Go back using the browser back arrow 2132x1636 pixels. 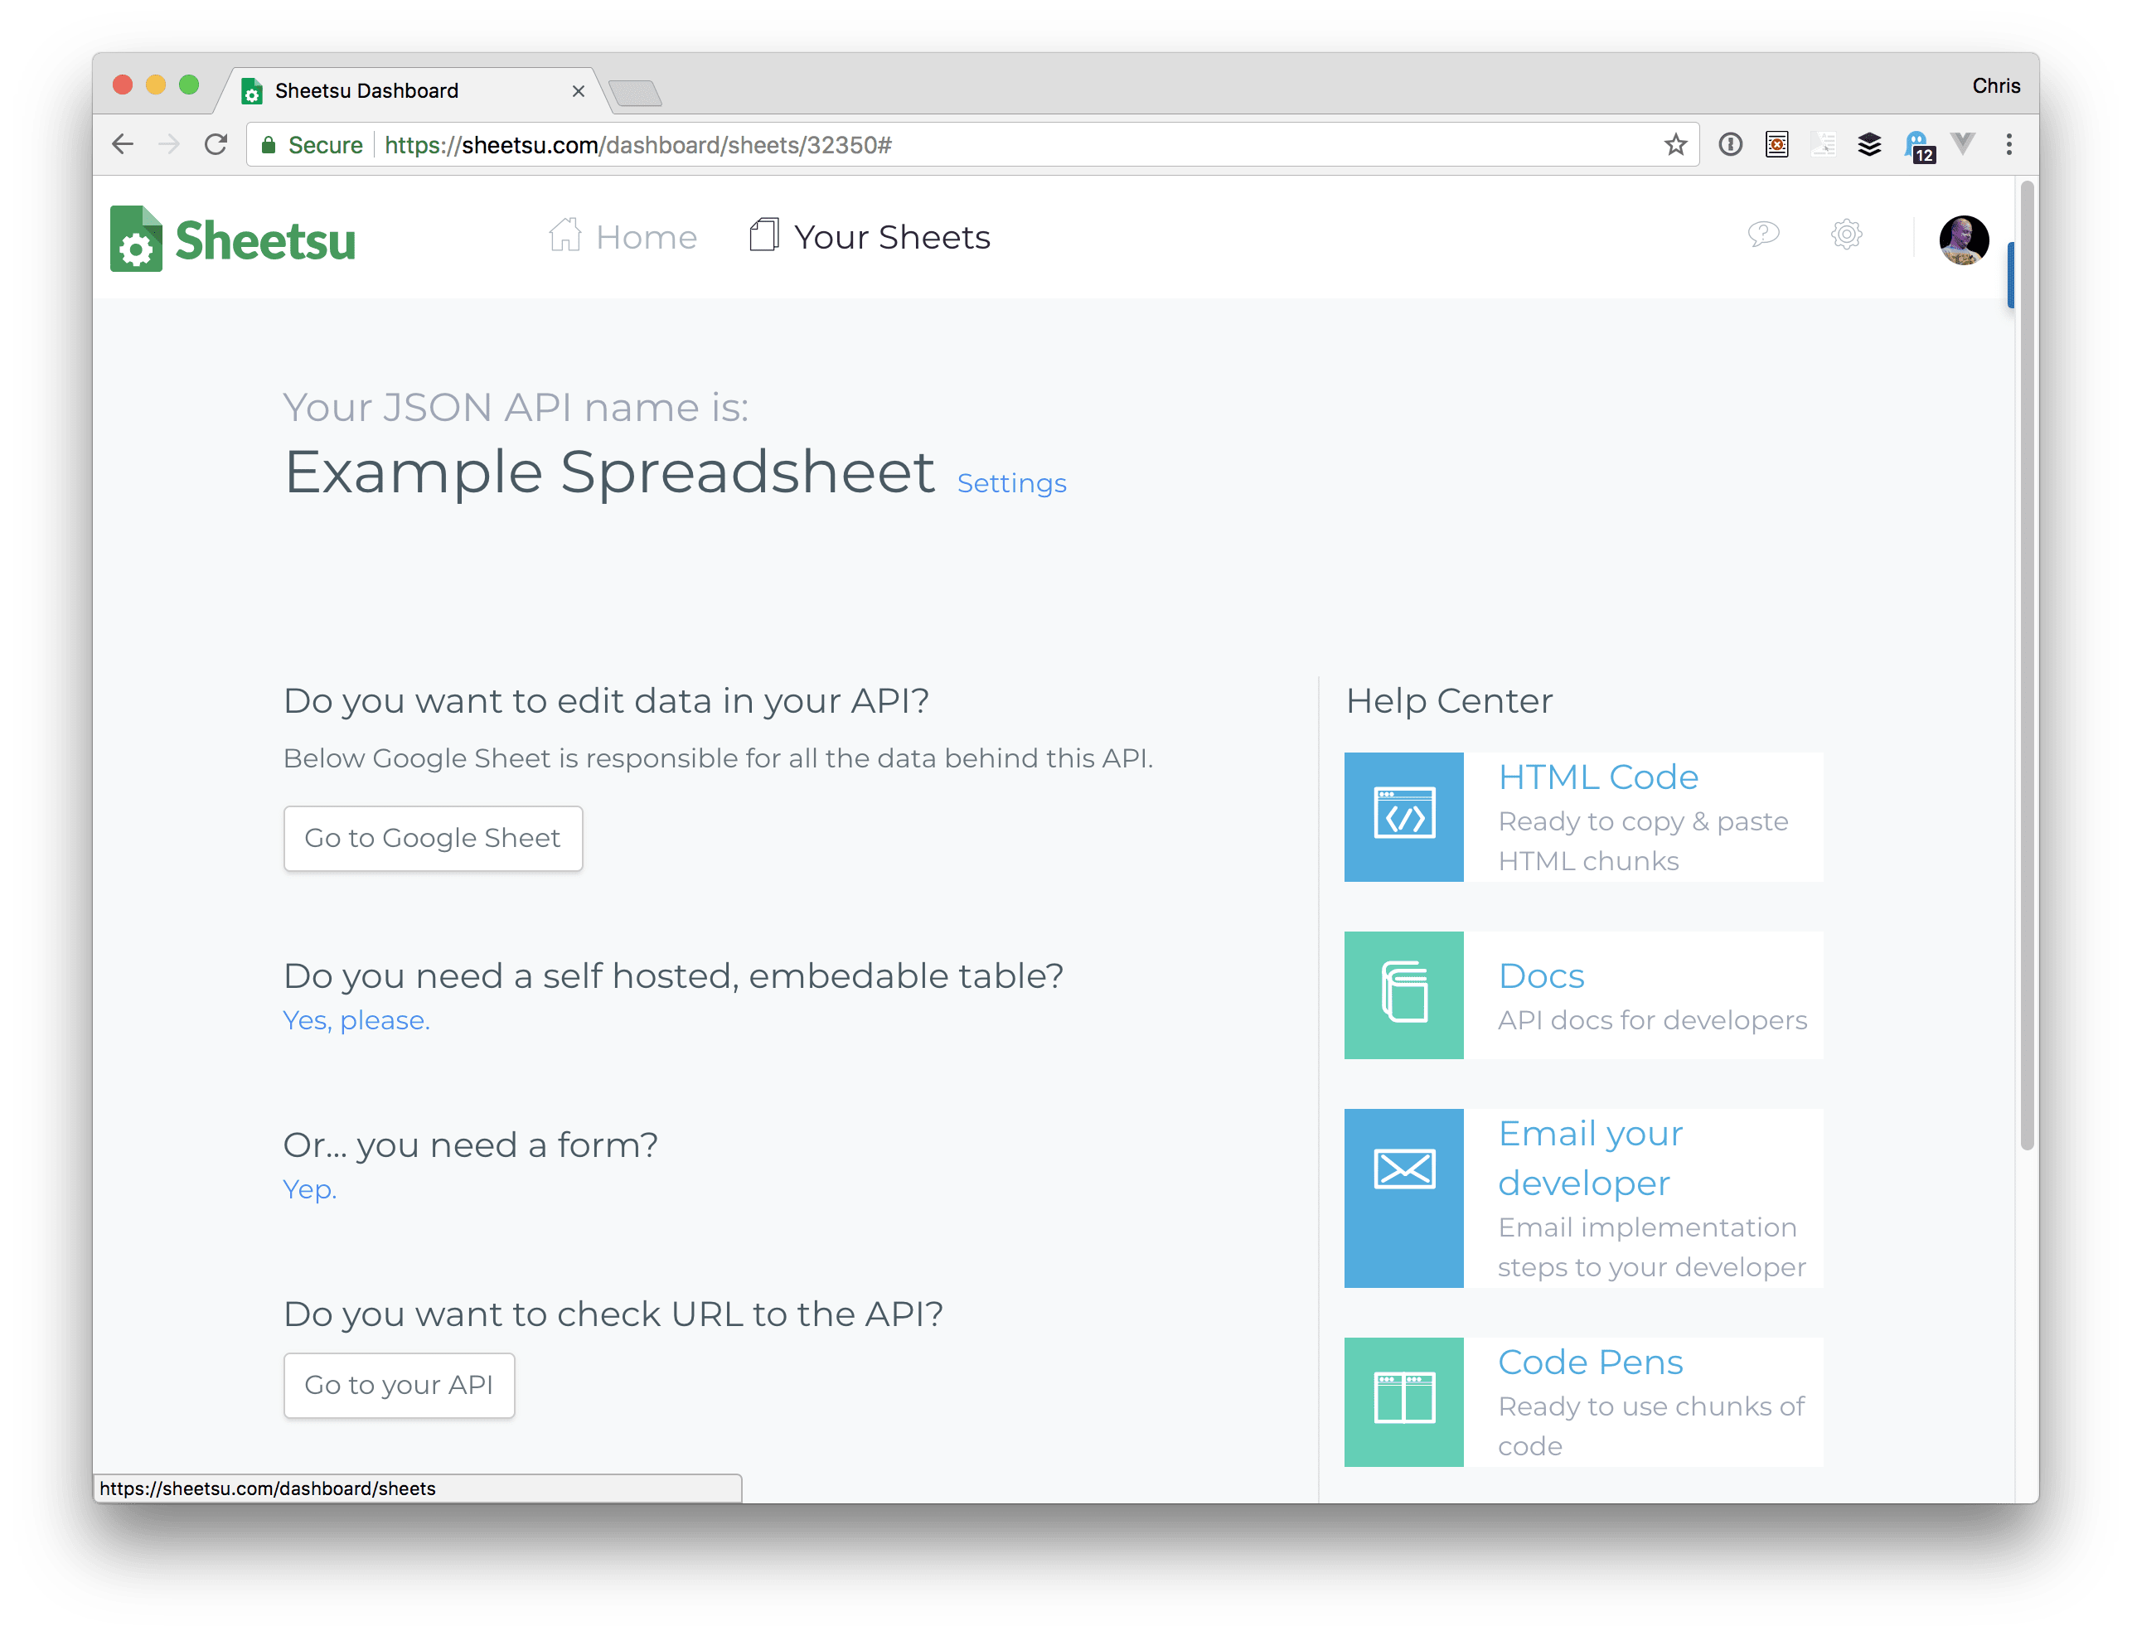coord(123,144)
